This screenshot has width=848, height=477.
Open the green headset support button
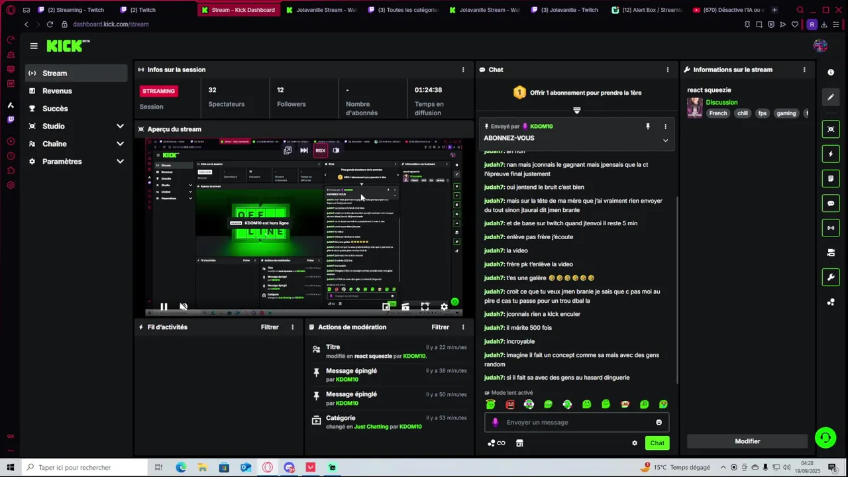click(825, 438)
